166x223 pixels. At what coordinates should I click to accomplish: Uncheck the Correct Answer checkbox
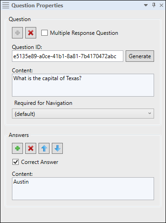pyautogui.click(x=16, y=162)
